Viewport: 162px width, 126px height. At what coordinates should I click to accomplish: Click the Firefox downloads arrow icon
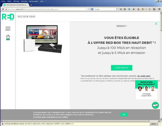[129, 9]
